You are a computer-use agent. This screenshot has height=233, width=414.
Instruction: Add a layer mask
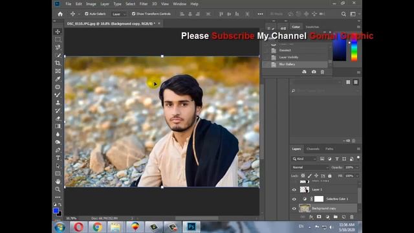click(x=319, y=217)
